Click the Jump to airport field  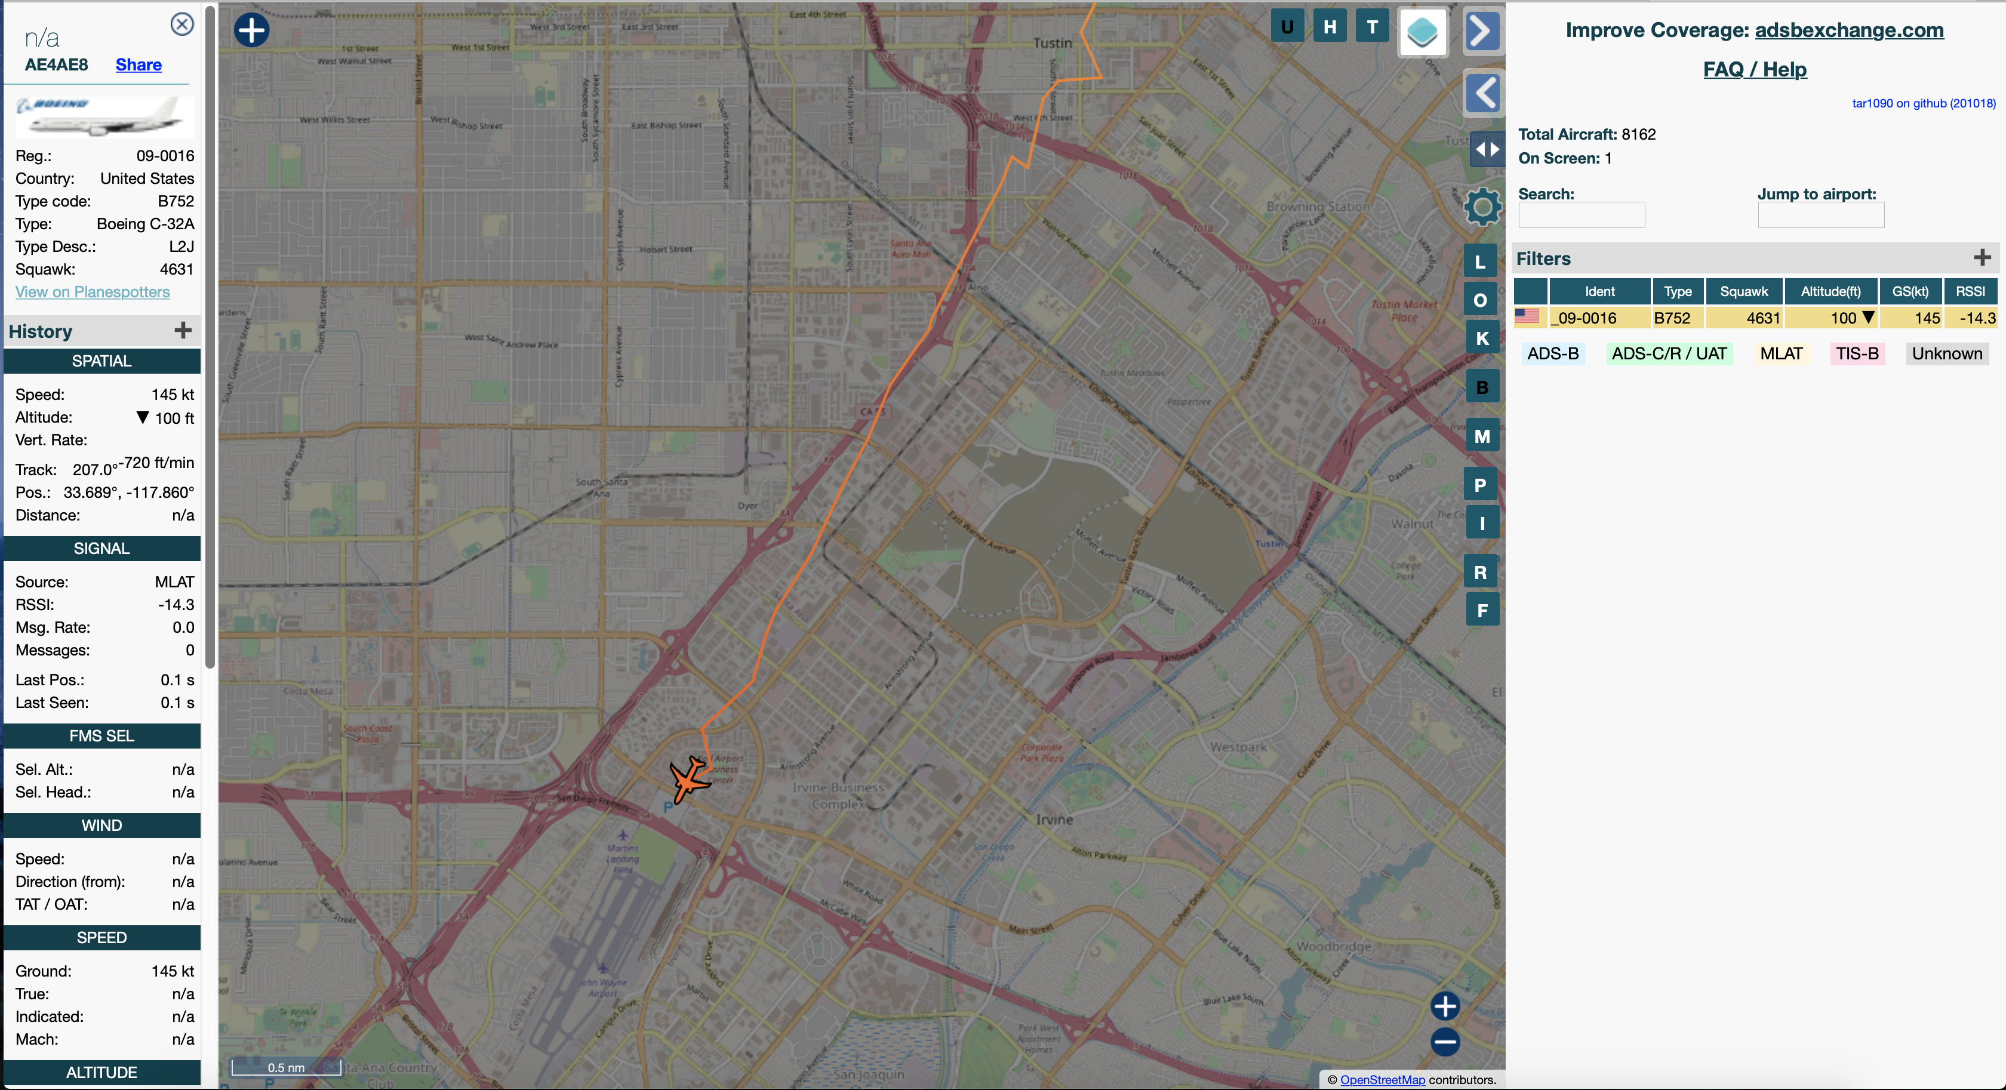pyautogui.click(x=1821, y=215)
